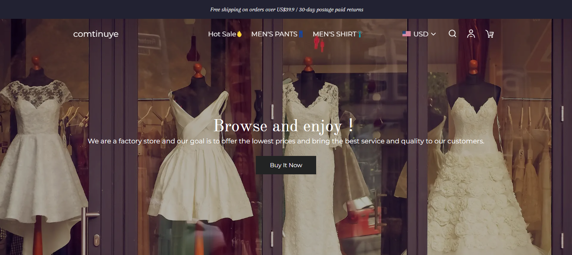Go to MEN'S PANTS category
The width and height of the screenshot is (572, 255).
coord(274,34)
